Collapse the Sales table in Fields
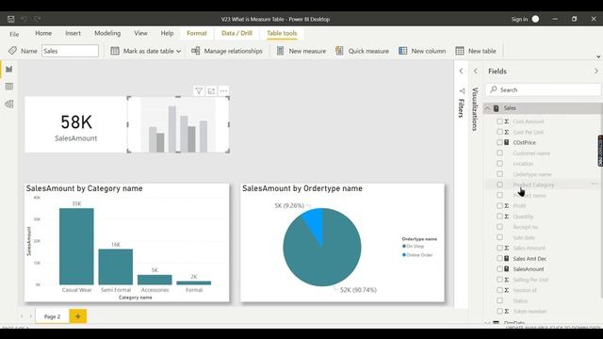 click(x=487, y=108)
